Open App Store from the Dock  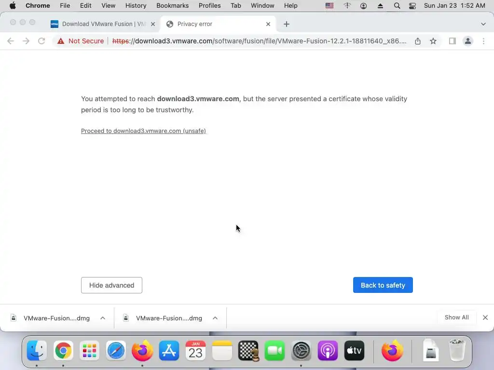click(x=169, y=351)
